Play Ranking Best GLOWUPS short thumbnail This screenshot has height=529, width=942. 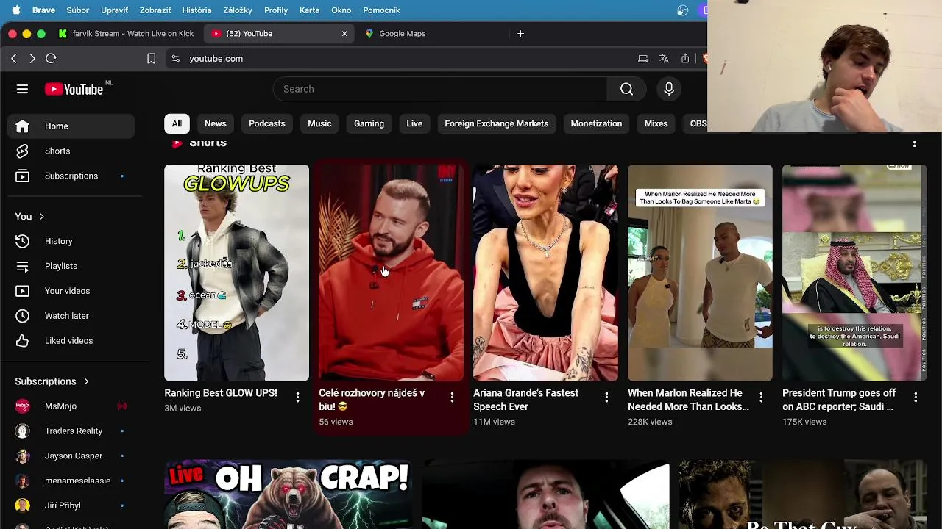coord(236,273)
